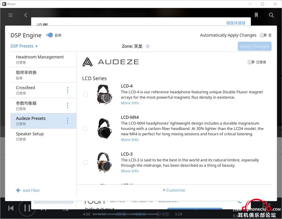Viewport: 282px width, 219px height.
Task: Click the zone signal path star icon
Action: 148,46
